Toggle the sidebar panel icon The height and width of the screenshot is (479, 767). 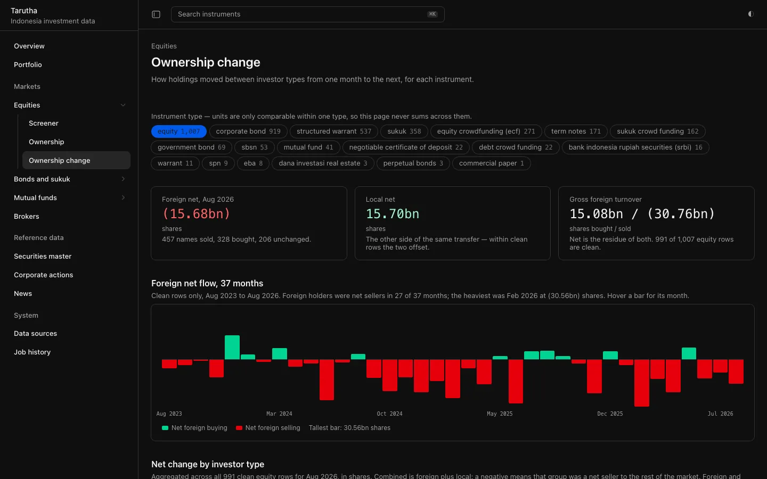(x=156, y=14)
